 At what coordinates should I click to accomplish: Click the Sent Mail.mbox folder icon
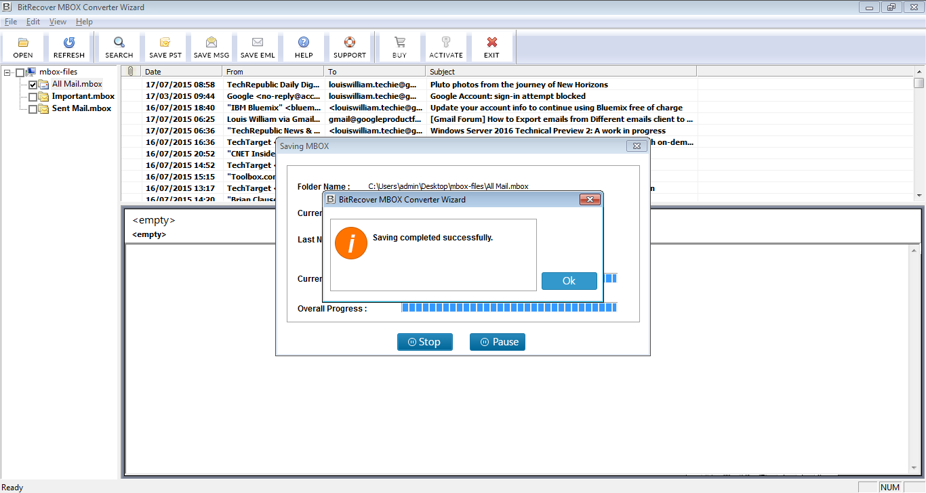pos(44,109)
